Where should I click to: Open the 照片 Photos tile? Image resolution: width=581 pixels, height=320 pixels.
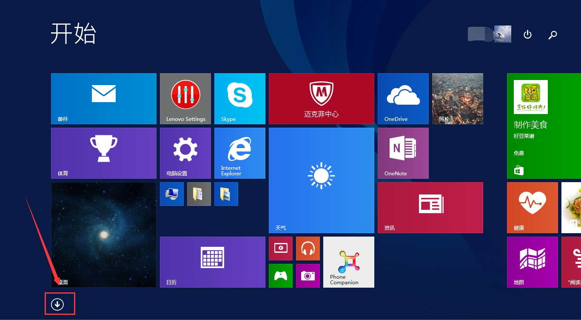[x=458, y=99]
